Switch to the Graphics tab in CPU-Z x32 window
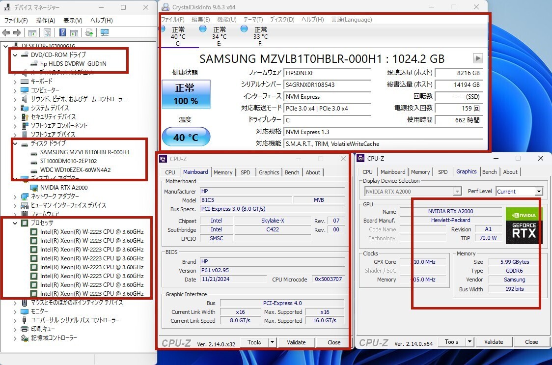This screenshot has height=365, width=552. (x=269, y=172)
